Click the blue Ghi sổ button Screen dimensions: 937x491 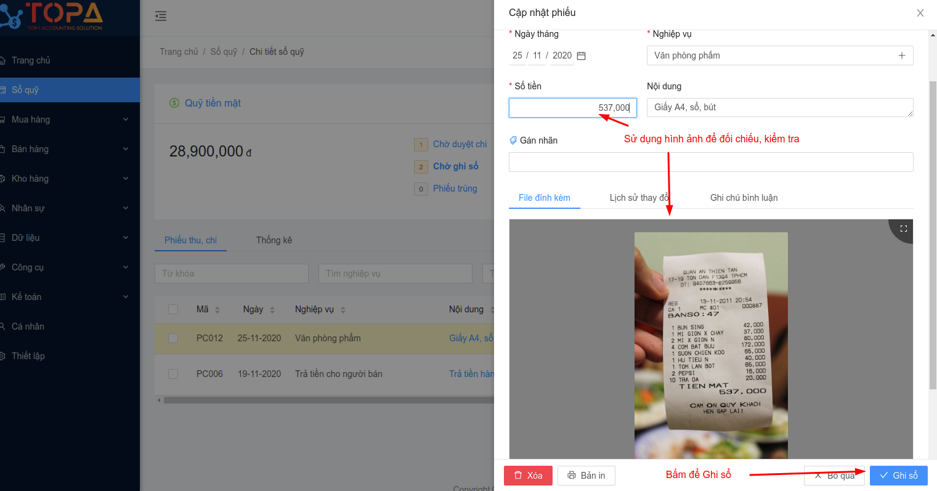pyautogui.click(x=899, y=476)
